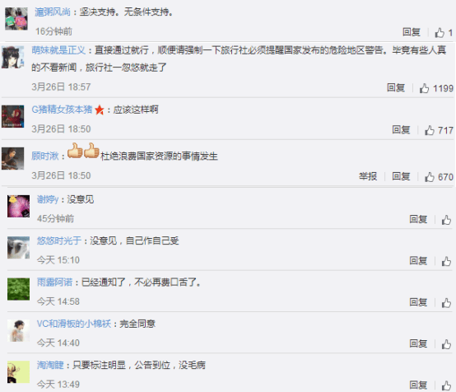Screen dimensions: 456x392
Task: Like the comment posted 今天 14:58
Action: click(x=446, y=303)
